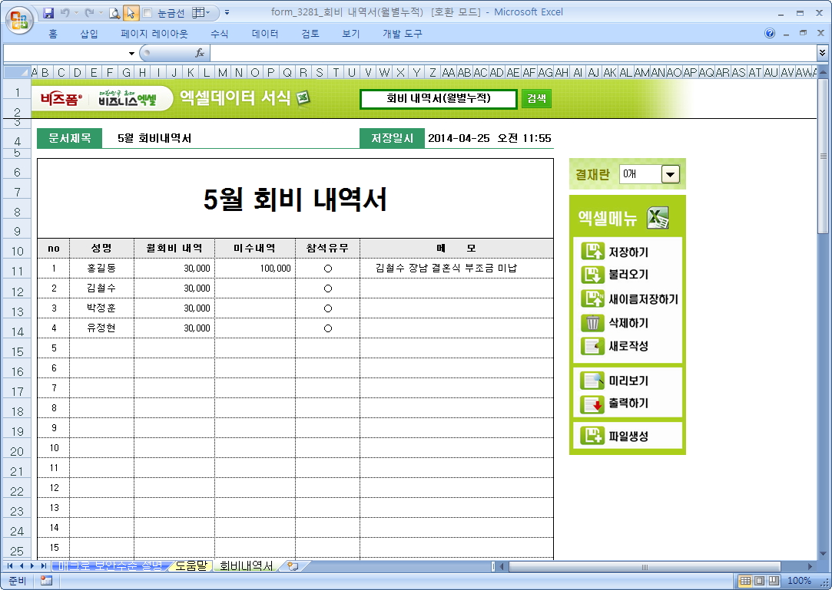This screenshot has width=832, height=590.
Task: Switch to Page Break Preview icon
Action: [774, 581]
